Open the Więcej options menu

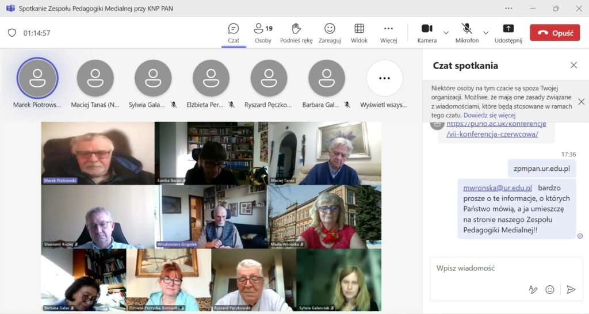(x=388, y=33)
